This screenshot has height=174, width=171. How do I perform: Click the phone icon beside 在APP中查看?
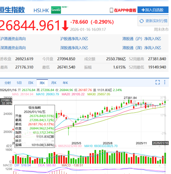pyautogui.click(x=111, y=10)
